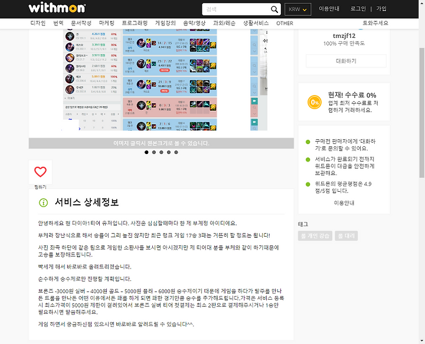Click the 도와주세요 menu item
Image resolution: width=425 pixels, height=344 pixels.
point(375,23)
